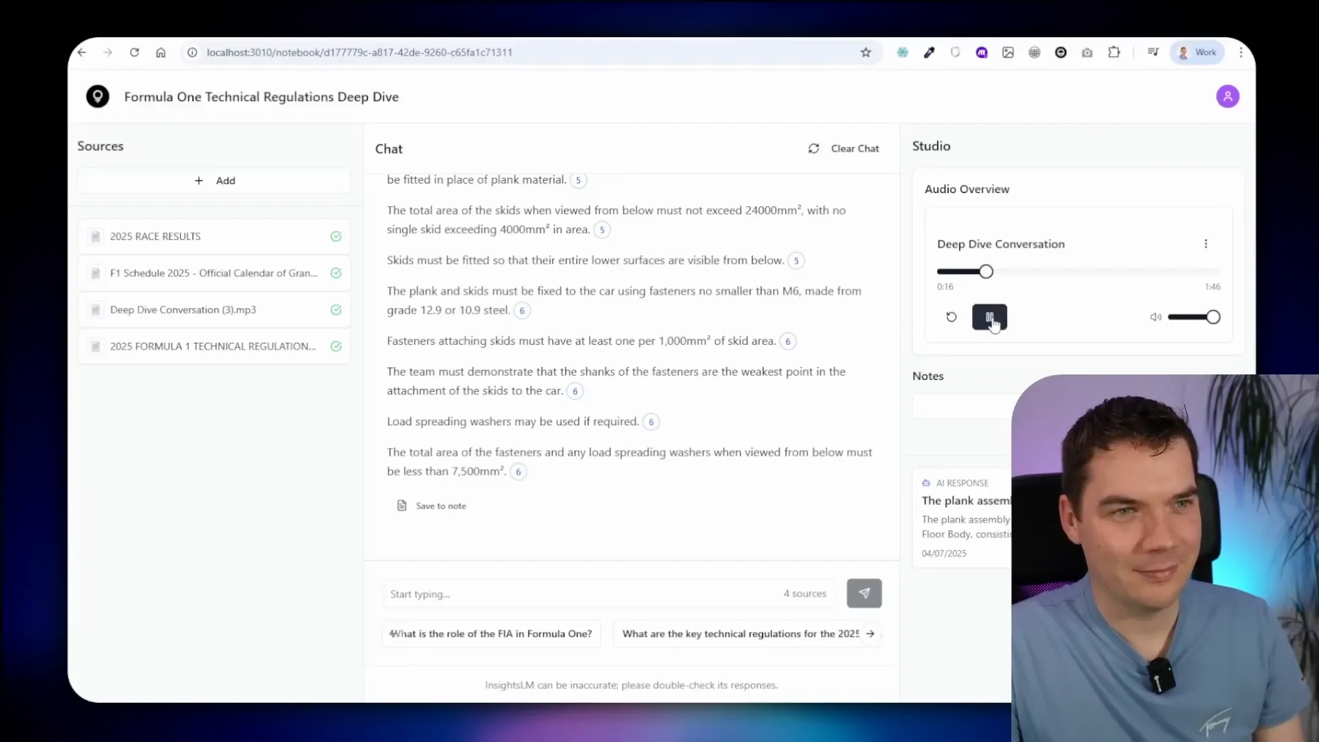
Task: Ask about key technical regulations for 2025
Action: [x=741, y=633]
